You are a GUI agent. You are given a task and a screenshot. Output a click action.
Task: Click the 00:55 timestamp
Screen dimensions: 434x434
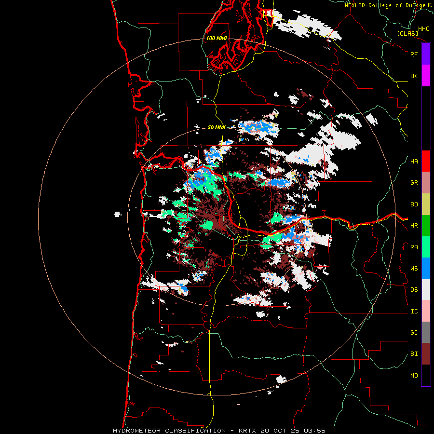[314, 431]
